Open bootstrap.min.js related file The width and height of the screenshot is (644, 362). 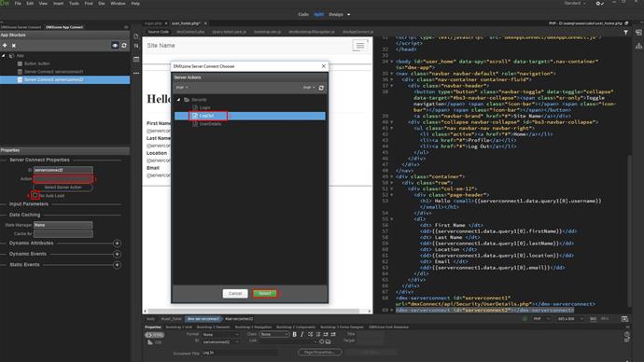click(267, 32)
